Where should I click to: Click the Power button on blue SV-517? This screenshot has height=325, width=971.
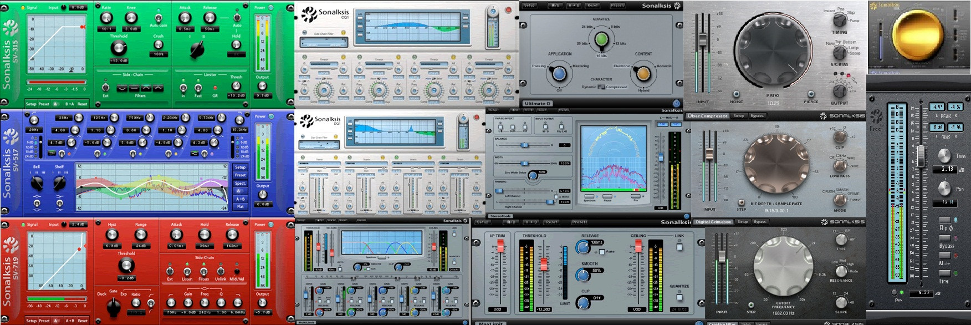pyautogui.click(x=272, y=116)
